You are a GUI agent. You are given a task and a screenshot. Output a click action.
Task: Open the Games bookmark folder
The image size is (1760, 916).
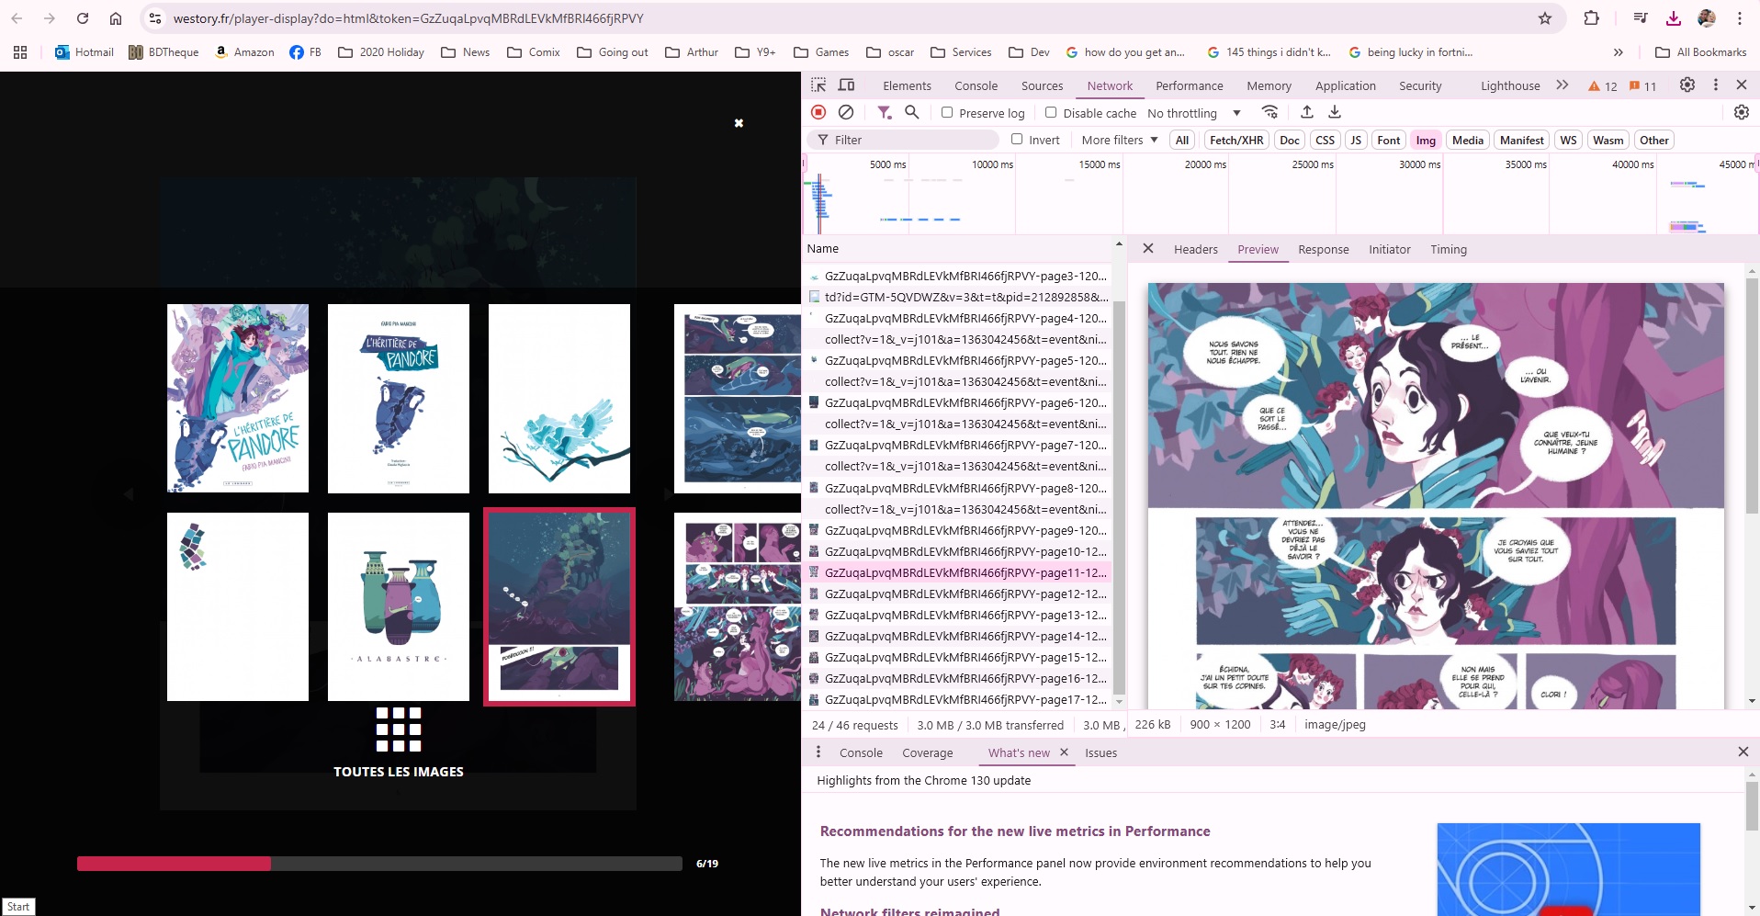pos(821,52)
